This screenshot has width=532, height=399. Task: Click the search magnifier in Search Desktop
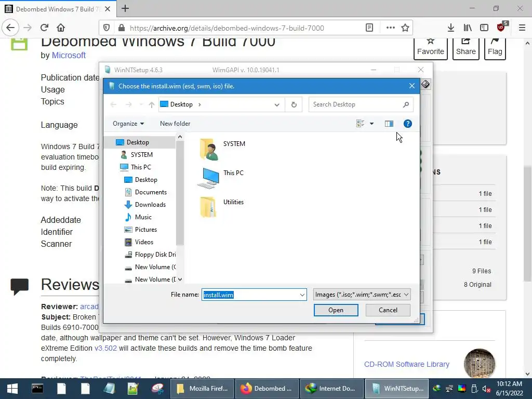coord(406,104)
